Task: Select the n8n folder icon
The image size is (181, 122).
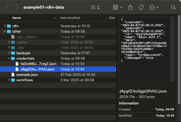Action: 9,26
